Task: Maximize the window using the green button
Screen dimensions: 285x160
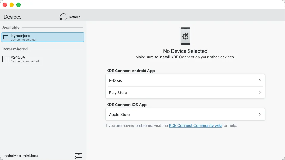Action: pos(18,5)
